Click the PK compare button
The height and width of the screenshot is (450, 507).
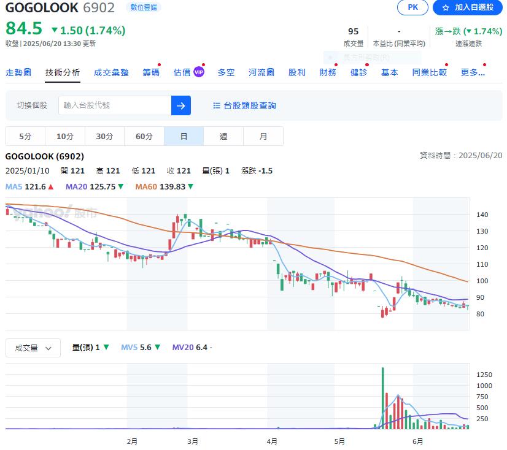413,7
